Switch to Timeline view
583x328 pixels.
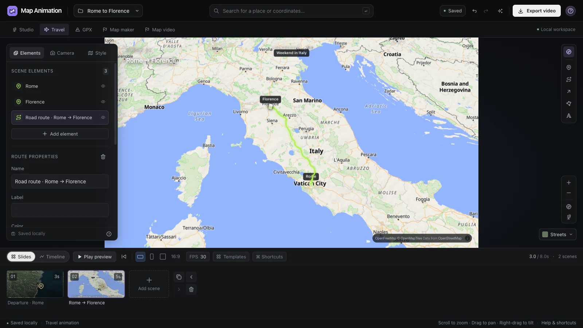(x=52, y=257)
